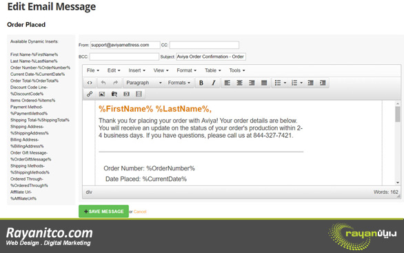Viewport: 404px width, 253px height.
Task: Click the scrollbar up arrow
Action: (x=398, y=103)
